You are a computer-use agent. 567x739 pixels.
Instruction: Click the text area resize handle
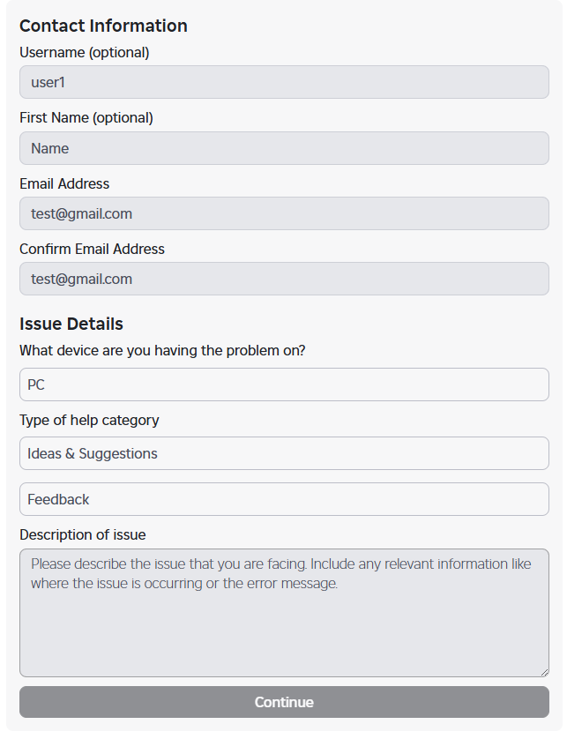[x=544, y=672]
